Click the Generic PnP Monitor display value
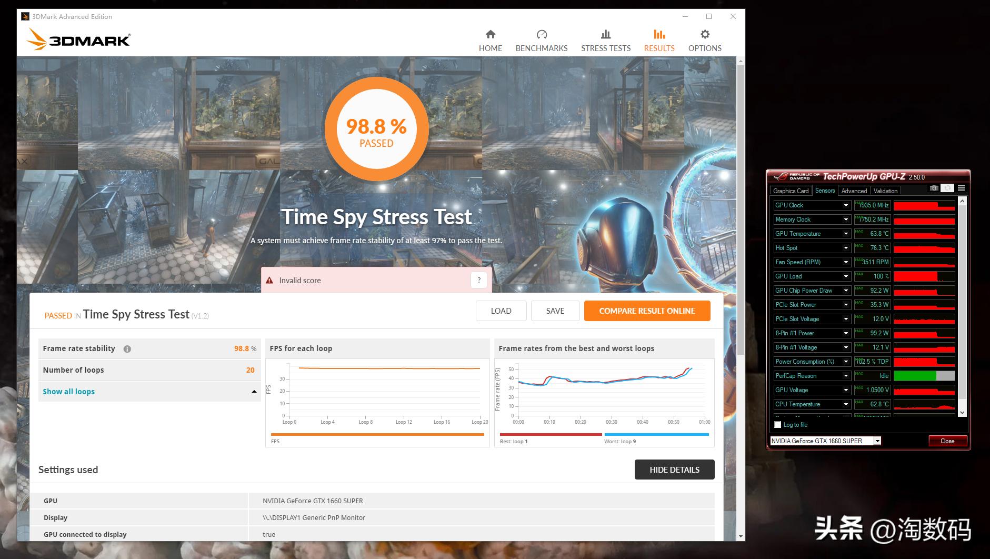 coord(314,517)
